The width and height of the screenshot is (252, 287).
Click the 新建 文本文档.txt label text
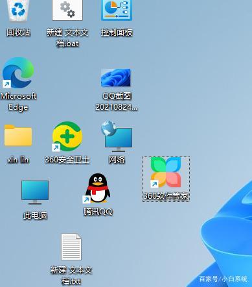pyautogui.click(x=71, y=275)
